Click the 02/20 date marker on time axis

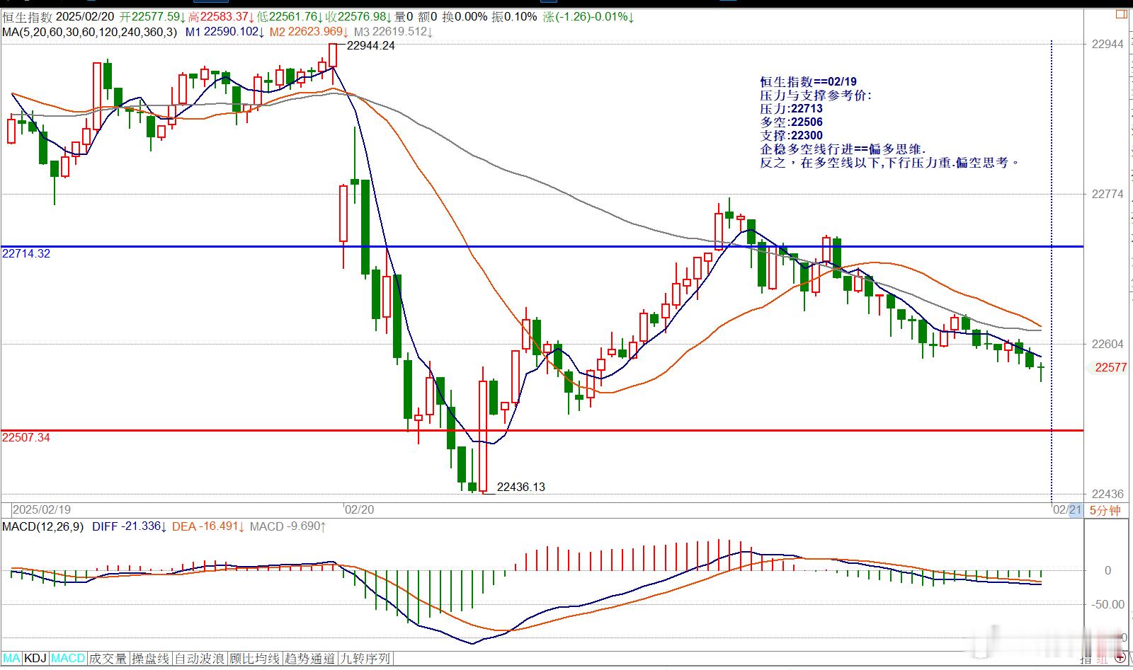[358, 509]
